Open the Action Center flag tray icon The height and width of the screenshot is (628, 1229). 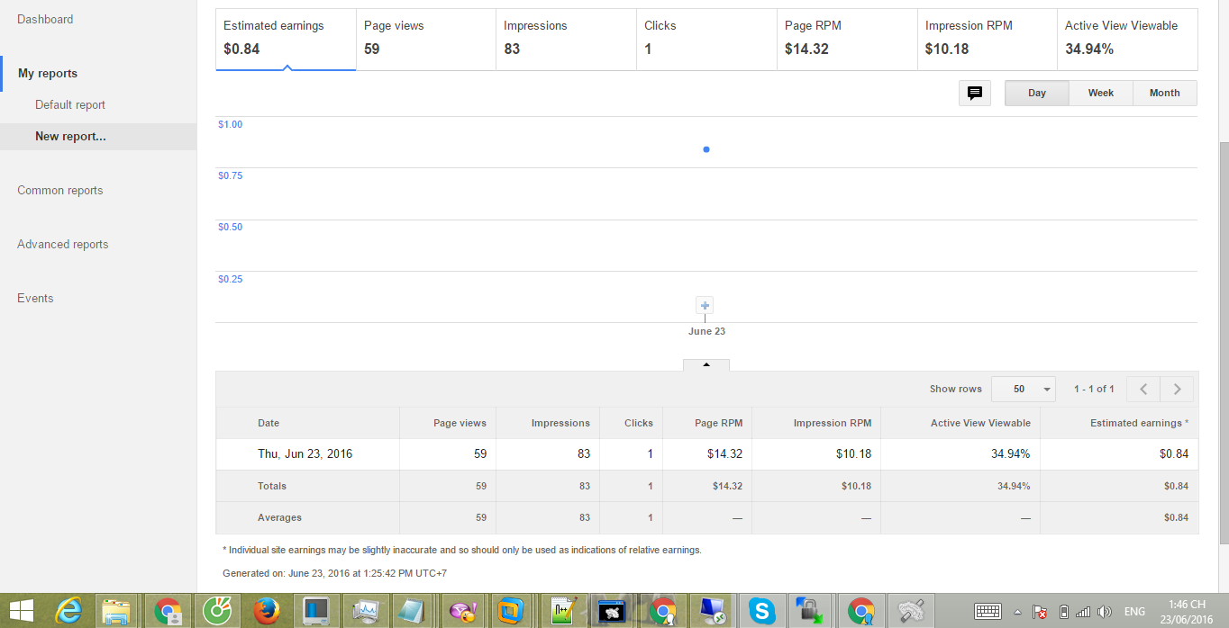click(x=1040, y=612)
